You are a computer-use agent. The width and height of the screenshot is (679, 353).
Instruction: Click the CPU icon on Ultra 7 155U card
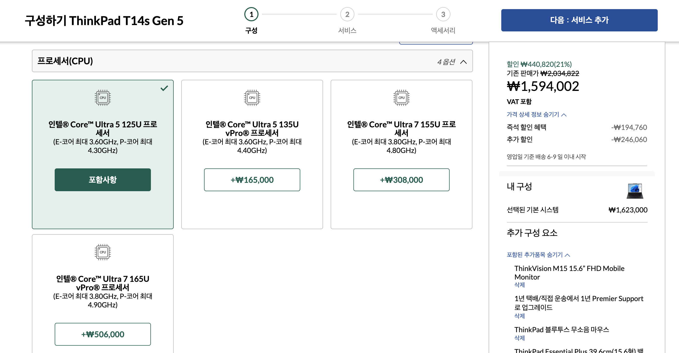(x=401, y=97)
